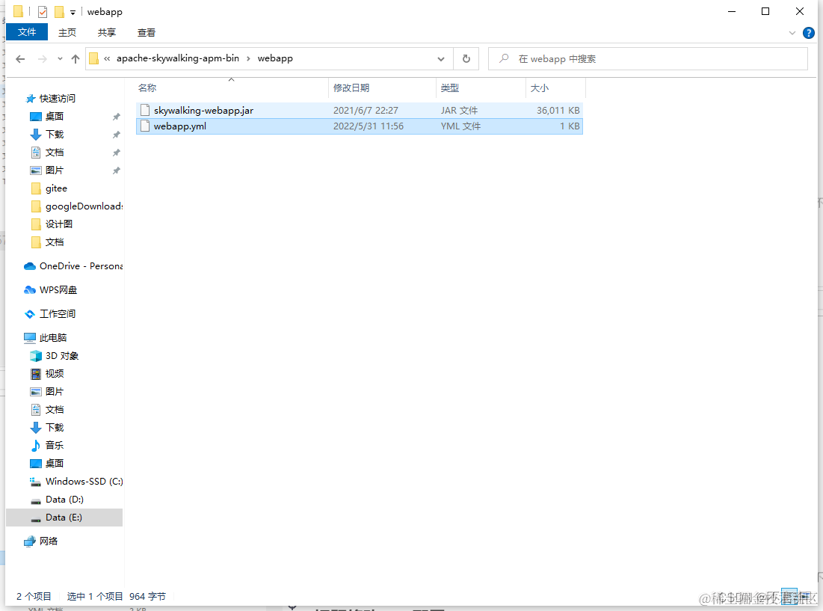This screenshot has width=823, height=611.
Task: Focus the 在 webapp 中搜索 search box
Action: tap(647, 59)
